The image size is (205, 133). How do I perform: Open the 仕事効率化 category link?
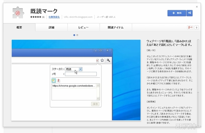tap(54, 17)
